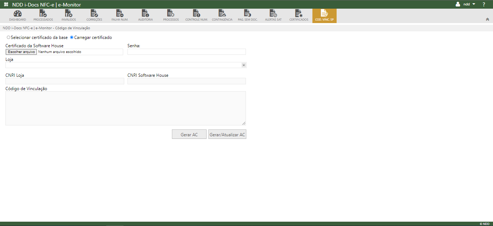Open the Auditoria section

tap(145, 16)
